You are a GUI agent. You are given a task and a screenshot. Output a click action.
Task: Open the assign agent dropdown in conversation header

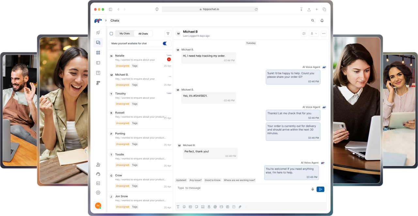(314, 33)
